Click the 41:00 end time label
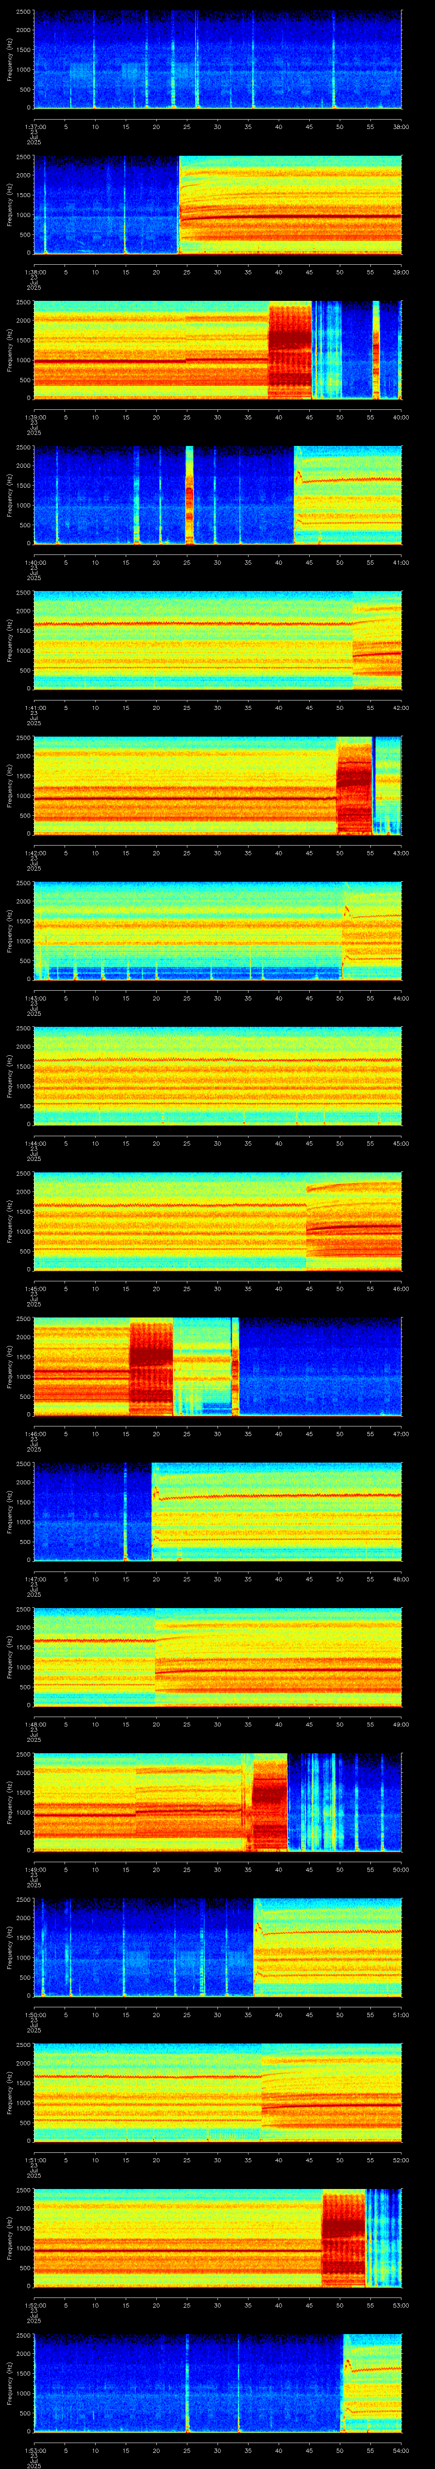This screenshot has height=2469, width=435. pyautogui.click(x=401, y=563)
